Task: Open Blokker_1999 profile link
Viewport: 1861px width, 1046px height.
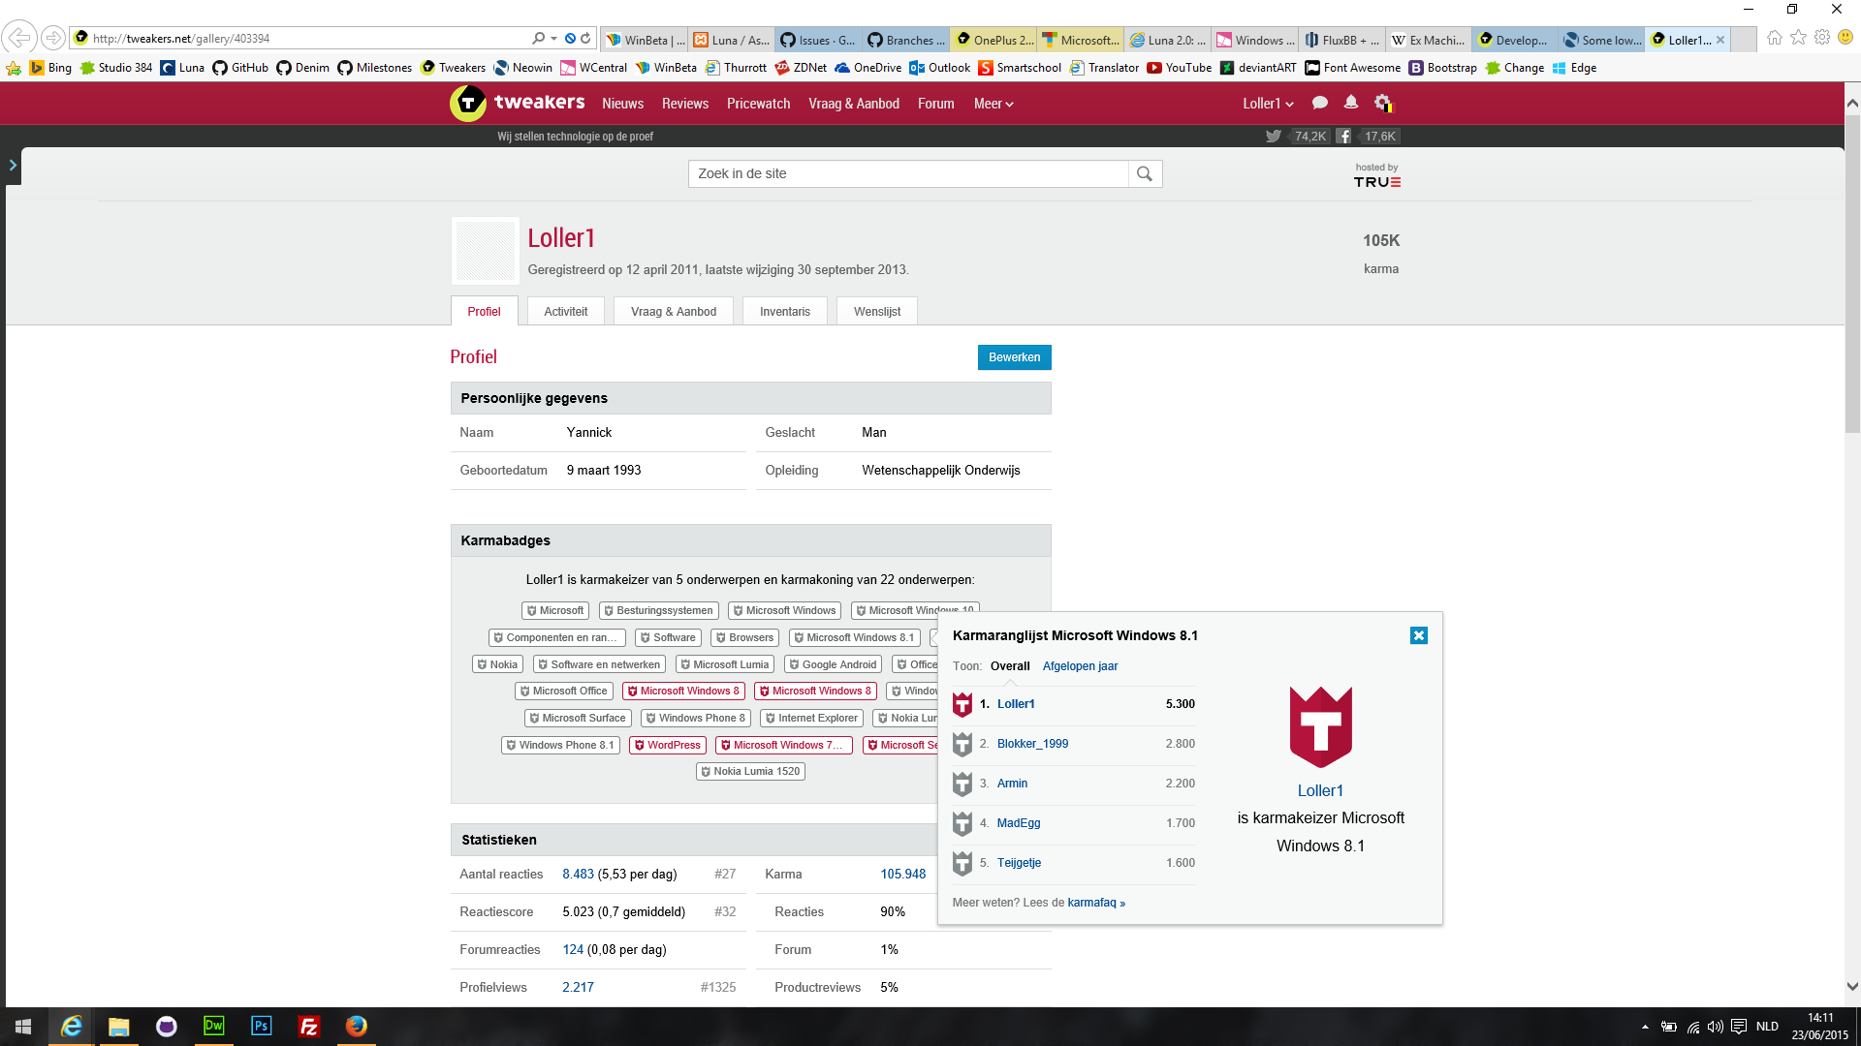Action: (x=1032, y=744)
